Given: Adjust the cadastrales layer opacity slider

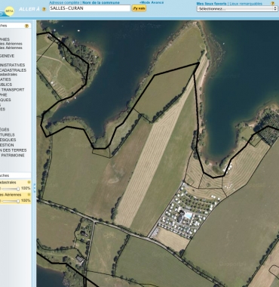Looking at the screenshot, I should tap(11, 189).
